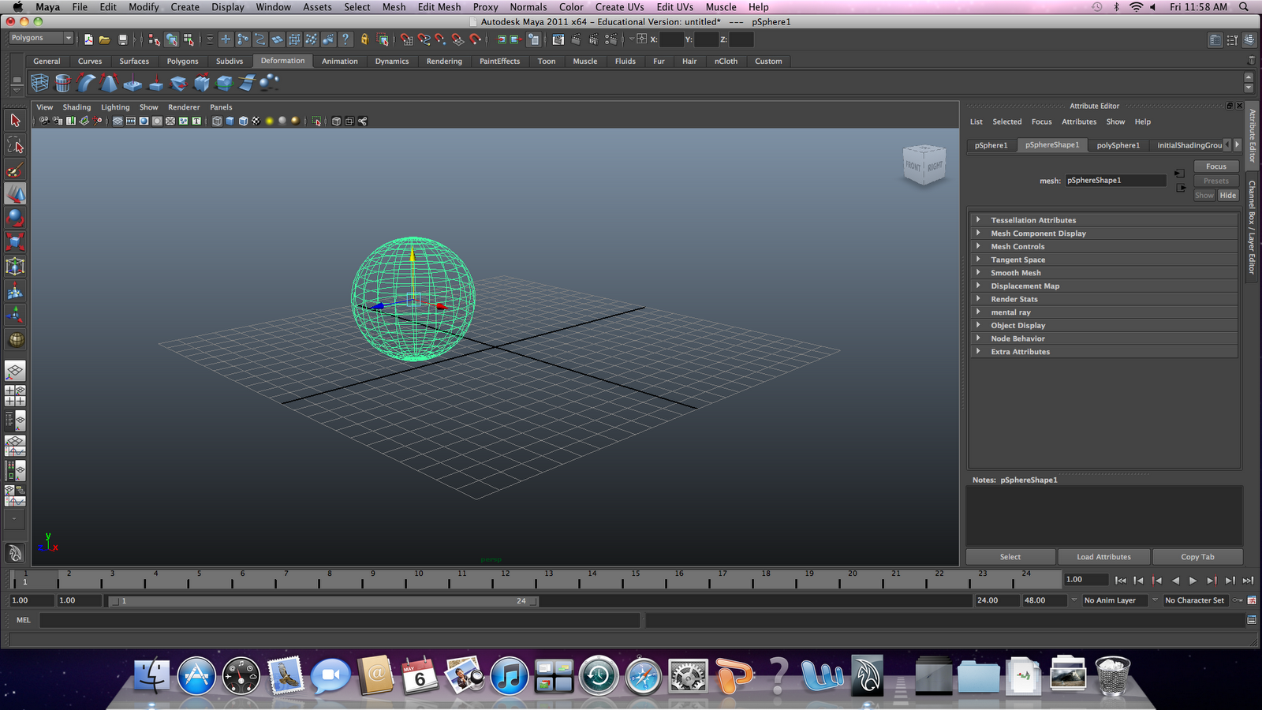Activate the Lasso select tool
Image resolution: width=1262 pixels, height=710 pixels.
(x=15, y=145)
